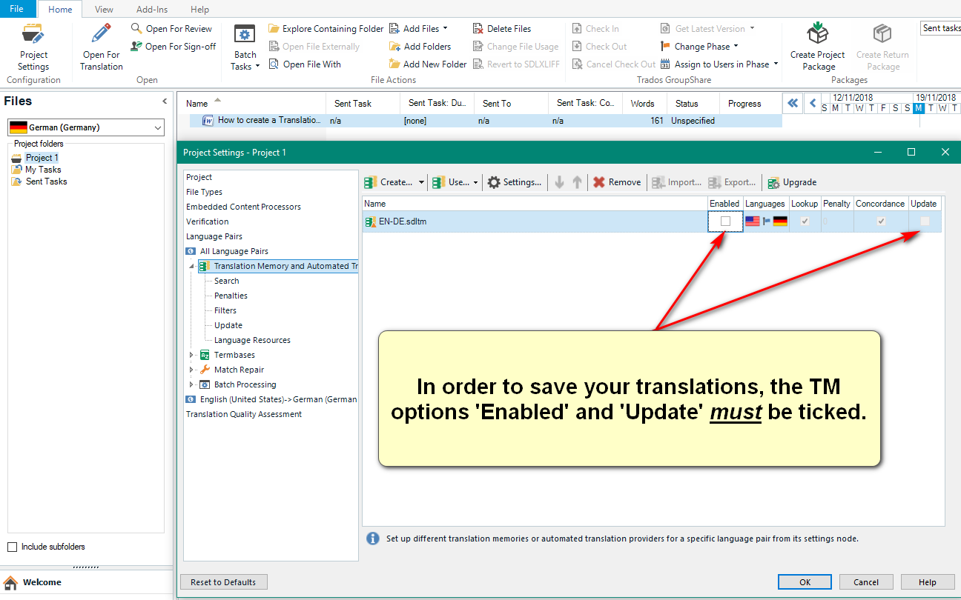Select the EN-DE.sdltm row
The width and height of the screenshot is (961, 600).
point(652,221)
